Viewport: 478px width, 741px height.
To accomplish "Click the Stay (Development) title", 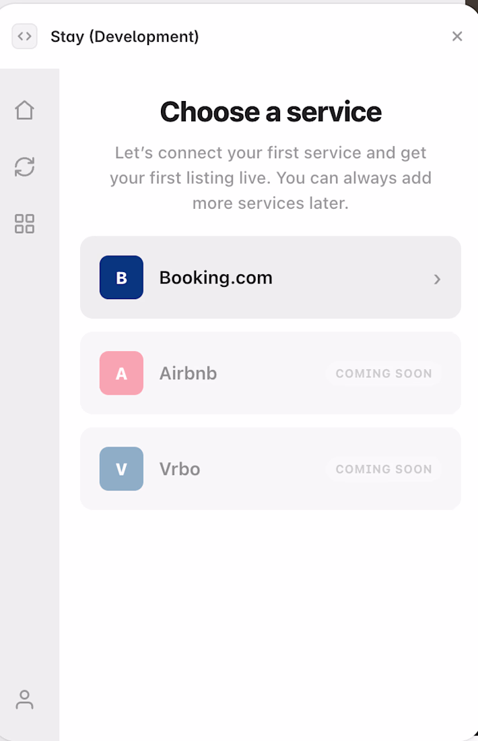I will pos(125,36).
